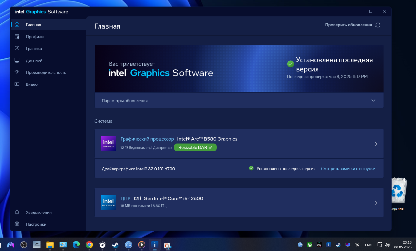Viewport: 416px width, 251px height.
Task: Open the speedometer gauge app in the taskbar
Action: 102,245
